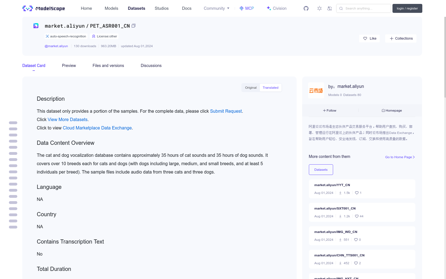
Task: Click "963.20MB" size text
Action: click(108, 46)
